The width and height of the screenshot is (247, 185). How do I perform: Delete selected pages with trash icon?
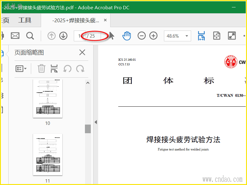41,68
